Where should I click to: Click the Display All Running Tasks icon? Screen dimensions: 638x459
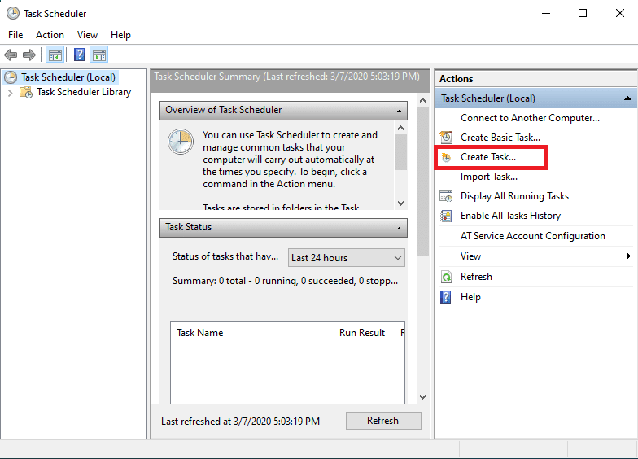(x=446, y=196)
